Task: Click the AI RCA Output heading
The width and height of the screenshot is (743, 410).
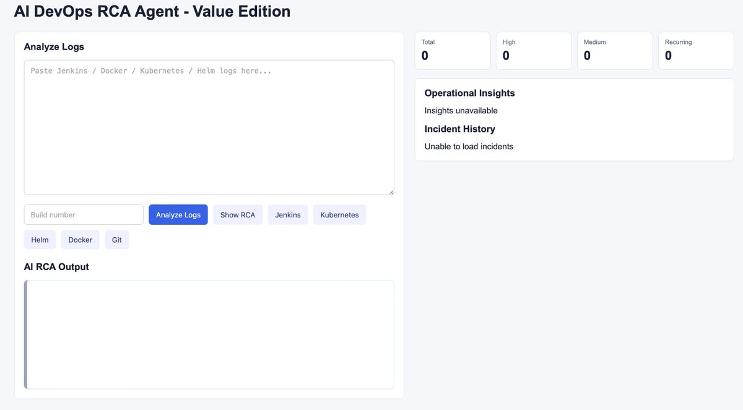Action: [56, 267]
